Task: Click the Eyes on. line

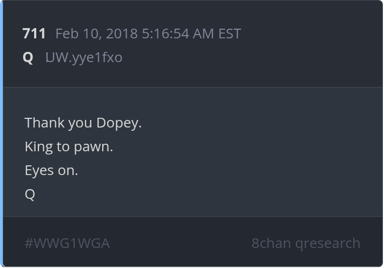Action: pyautogui.click(x=51, y=170)
